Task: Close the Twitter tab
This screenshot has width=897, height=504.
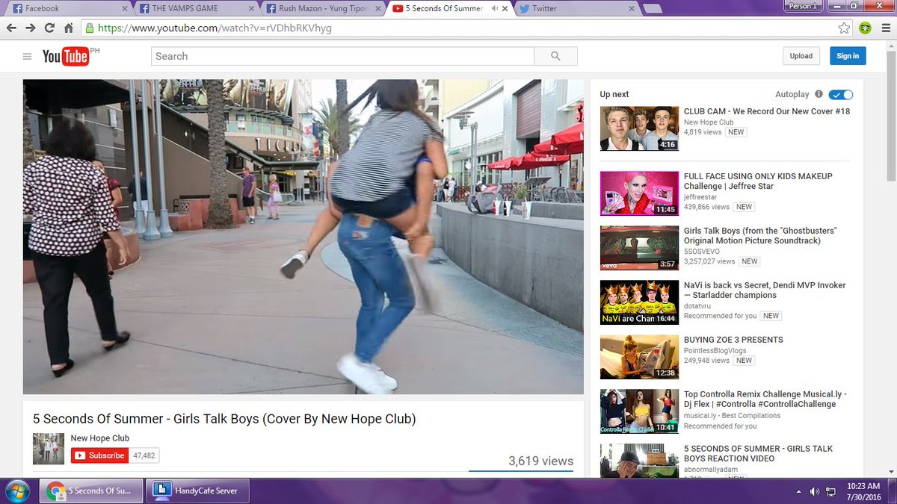Action: pos(632,8)
